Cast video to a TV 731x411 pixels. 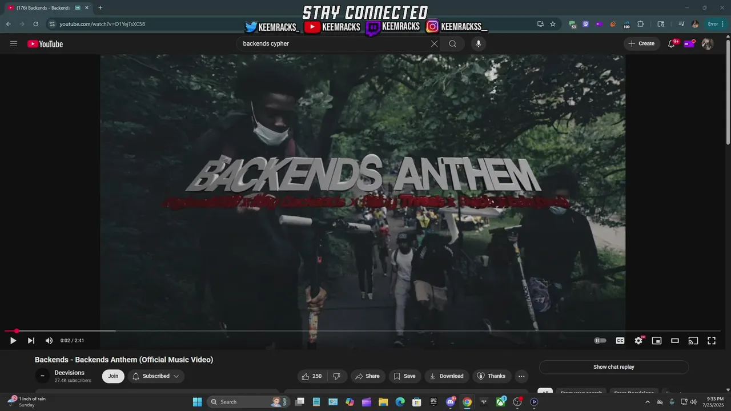tap(693, 341)
